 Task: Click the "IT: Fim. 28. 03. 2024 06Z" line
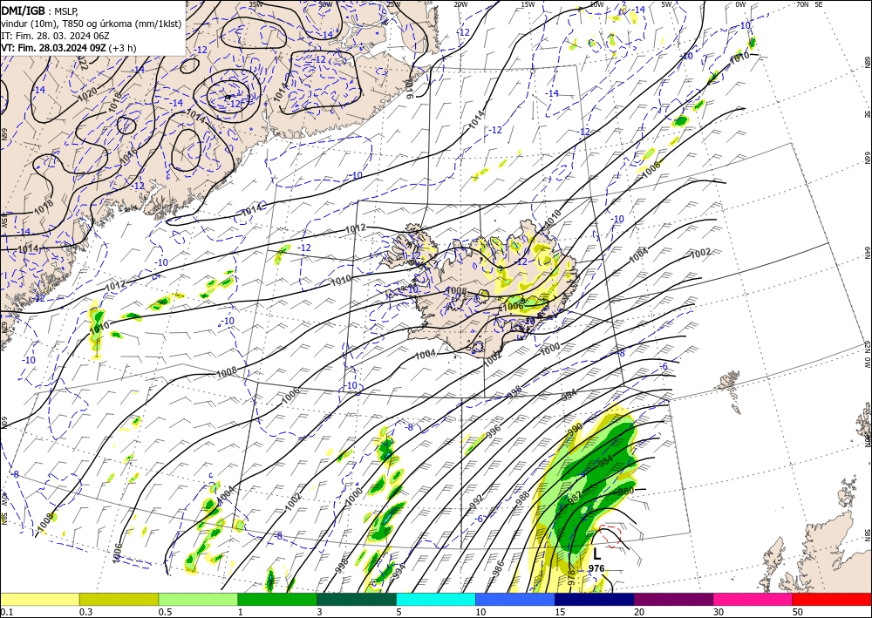click(54, 35)
